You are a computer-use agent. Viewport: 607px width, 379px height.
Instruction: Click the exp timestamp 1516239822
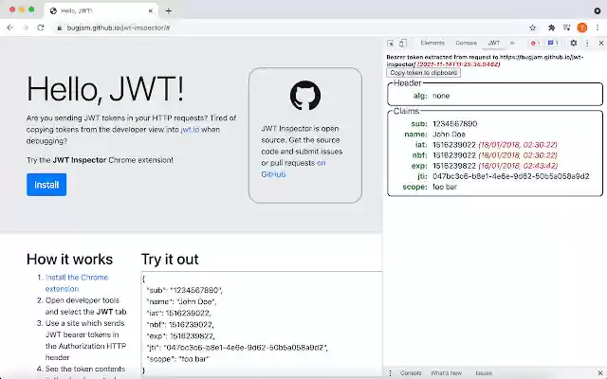[454, 166]
